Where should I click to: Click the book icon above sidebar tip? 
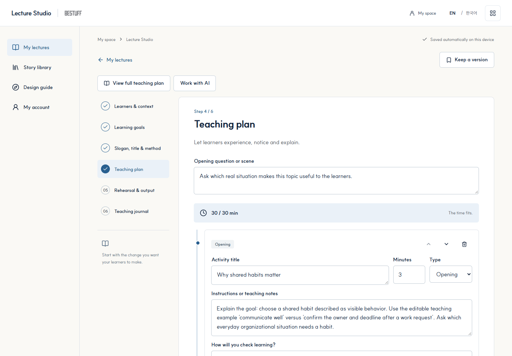[x=105, y=244]
